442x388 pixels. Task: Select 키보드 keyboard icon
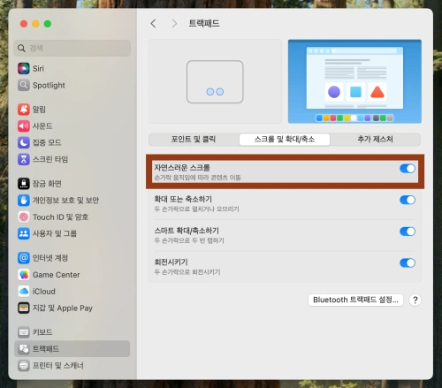coord(24,332)
